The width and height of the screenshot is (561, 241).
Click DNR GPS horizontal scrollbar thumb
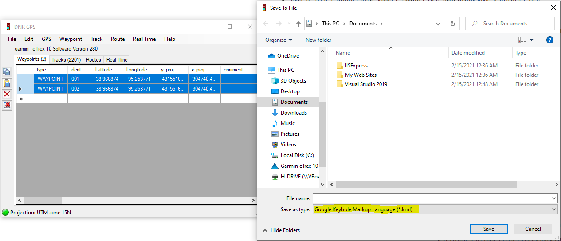click(x=43, y=201)
